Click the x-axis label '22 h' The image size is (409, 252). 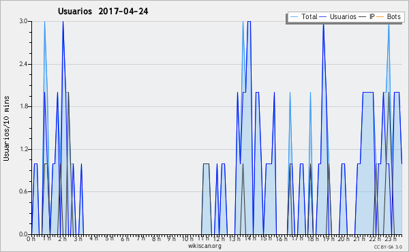pos(375,239)
